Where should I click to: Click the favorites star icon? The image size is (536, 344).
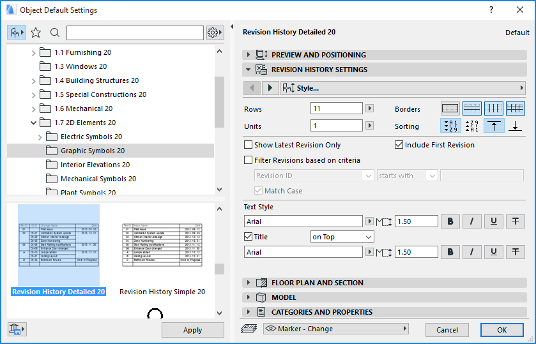tap(36, 33)
